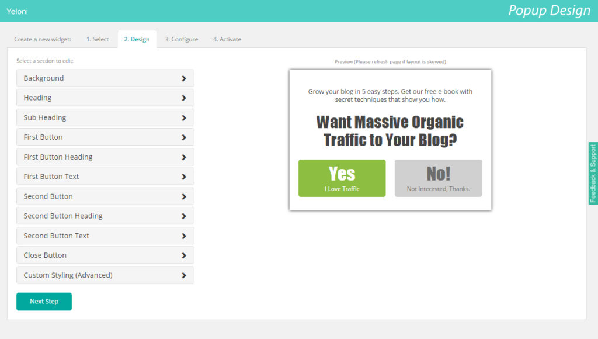The image size is (598, 339).
Task: Click the Second Button row chevron
Action: pos(184,196)
